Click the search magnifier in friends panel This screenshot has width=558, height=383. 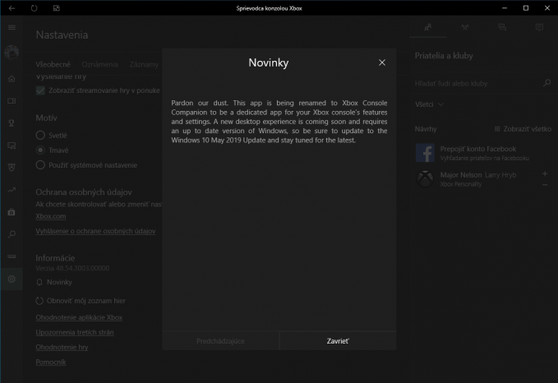(546, 83)
